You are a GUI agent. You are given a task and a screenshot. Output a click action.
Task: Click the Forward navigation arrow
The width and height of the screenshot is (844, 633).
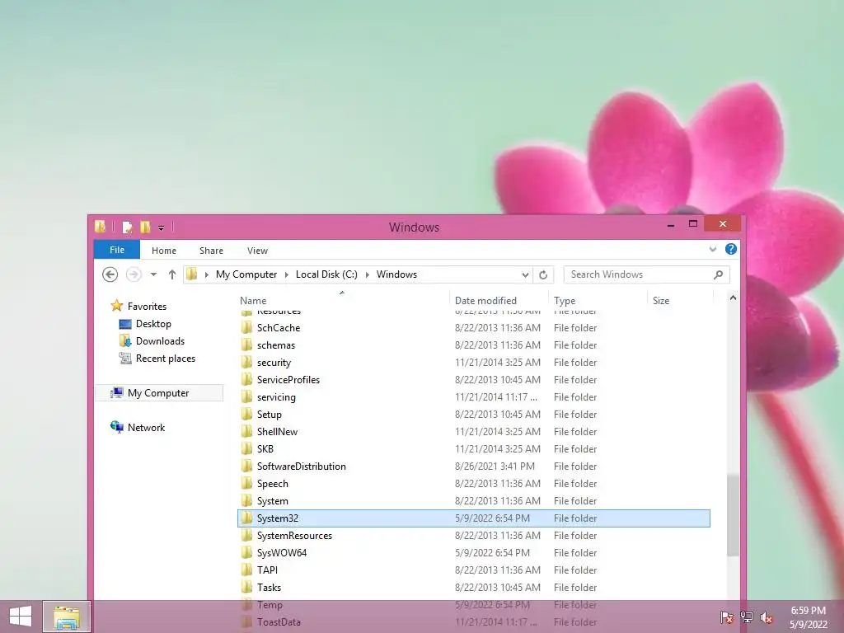click(x=134, y=274)
